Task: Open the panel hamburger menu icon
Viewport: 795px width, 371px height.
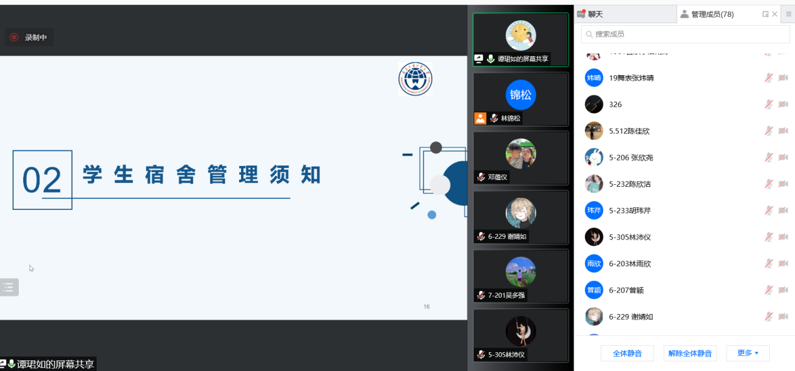Action: coord(789,14)
